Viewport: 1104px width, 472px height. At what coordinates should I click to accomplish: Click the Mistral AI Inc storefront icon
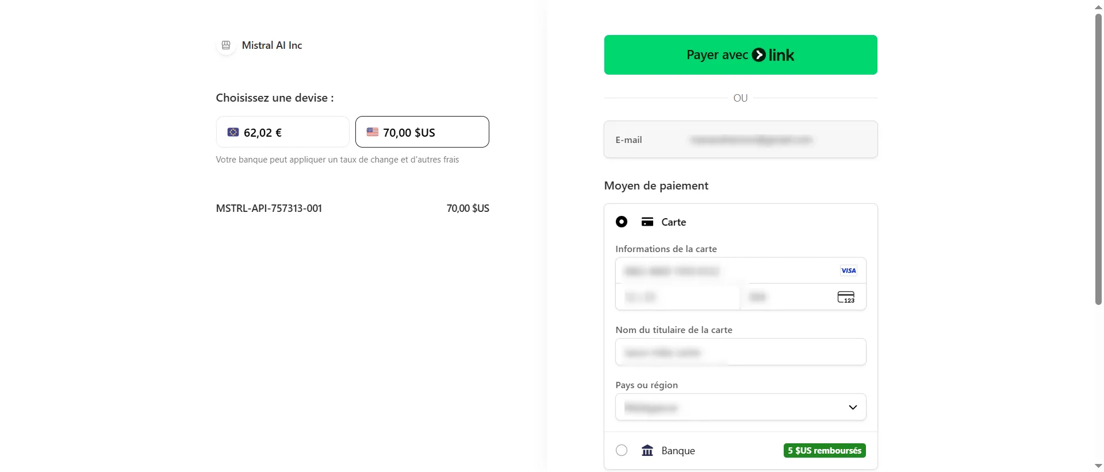[226, 45]
